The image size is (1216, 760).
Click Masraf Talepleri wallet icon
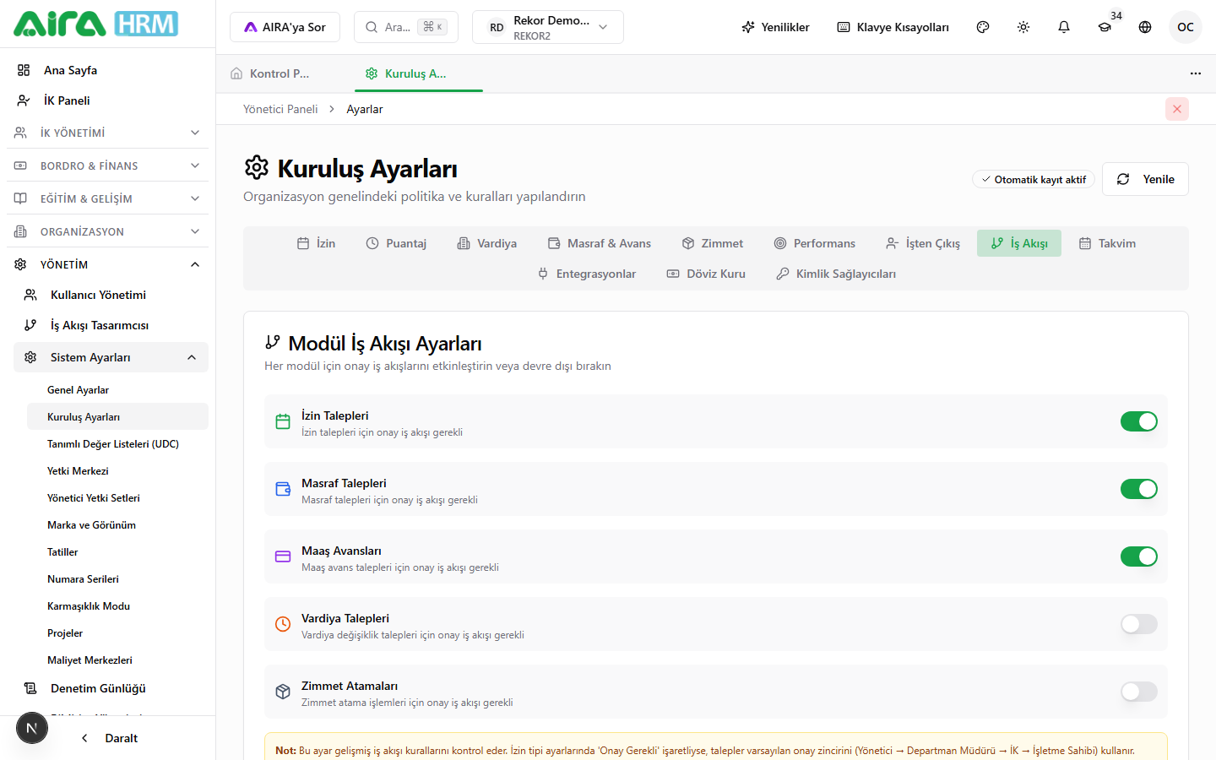(283, 489)
